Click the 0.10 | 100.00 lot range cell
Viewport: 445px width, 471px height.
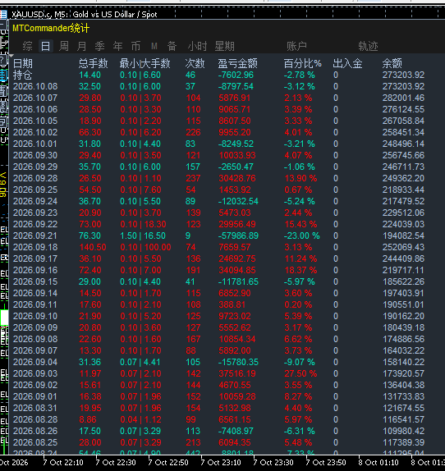coord(145,247)
